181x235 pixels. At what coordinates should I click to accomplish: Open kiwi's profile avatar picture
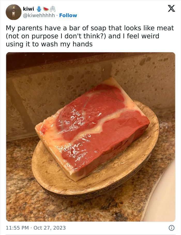click(x=13, y=12)
